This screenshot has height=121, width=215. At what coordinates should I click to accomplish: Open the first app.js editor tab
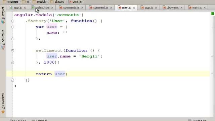click(18, 8)
